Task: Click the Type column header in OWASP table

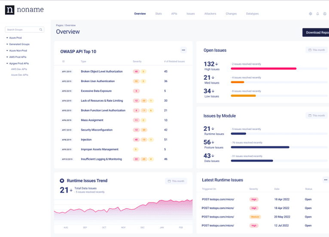Action: coord(83,61)
